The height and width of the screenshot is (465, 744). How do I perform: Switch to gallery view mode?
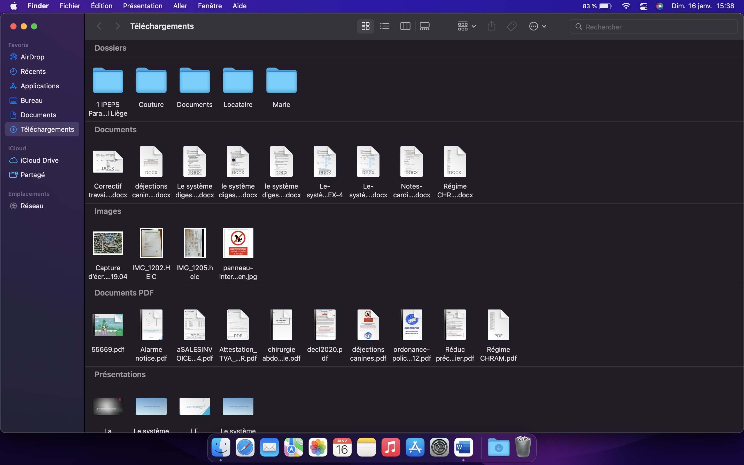click(x=425, y=26)
